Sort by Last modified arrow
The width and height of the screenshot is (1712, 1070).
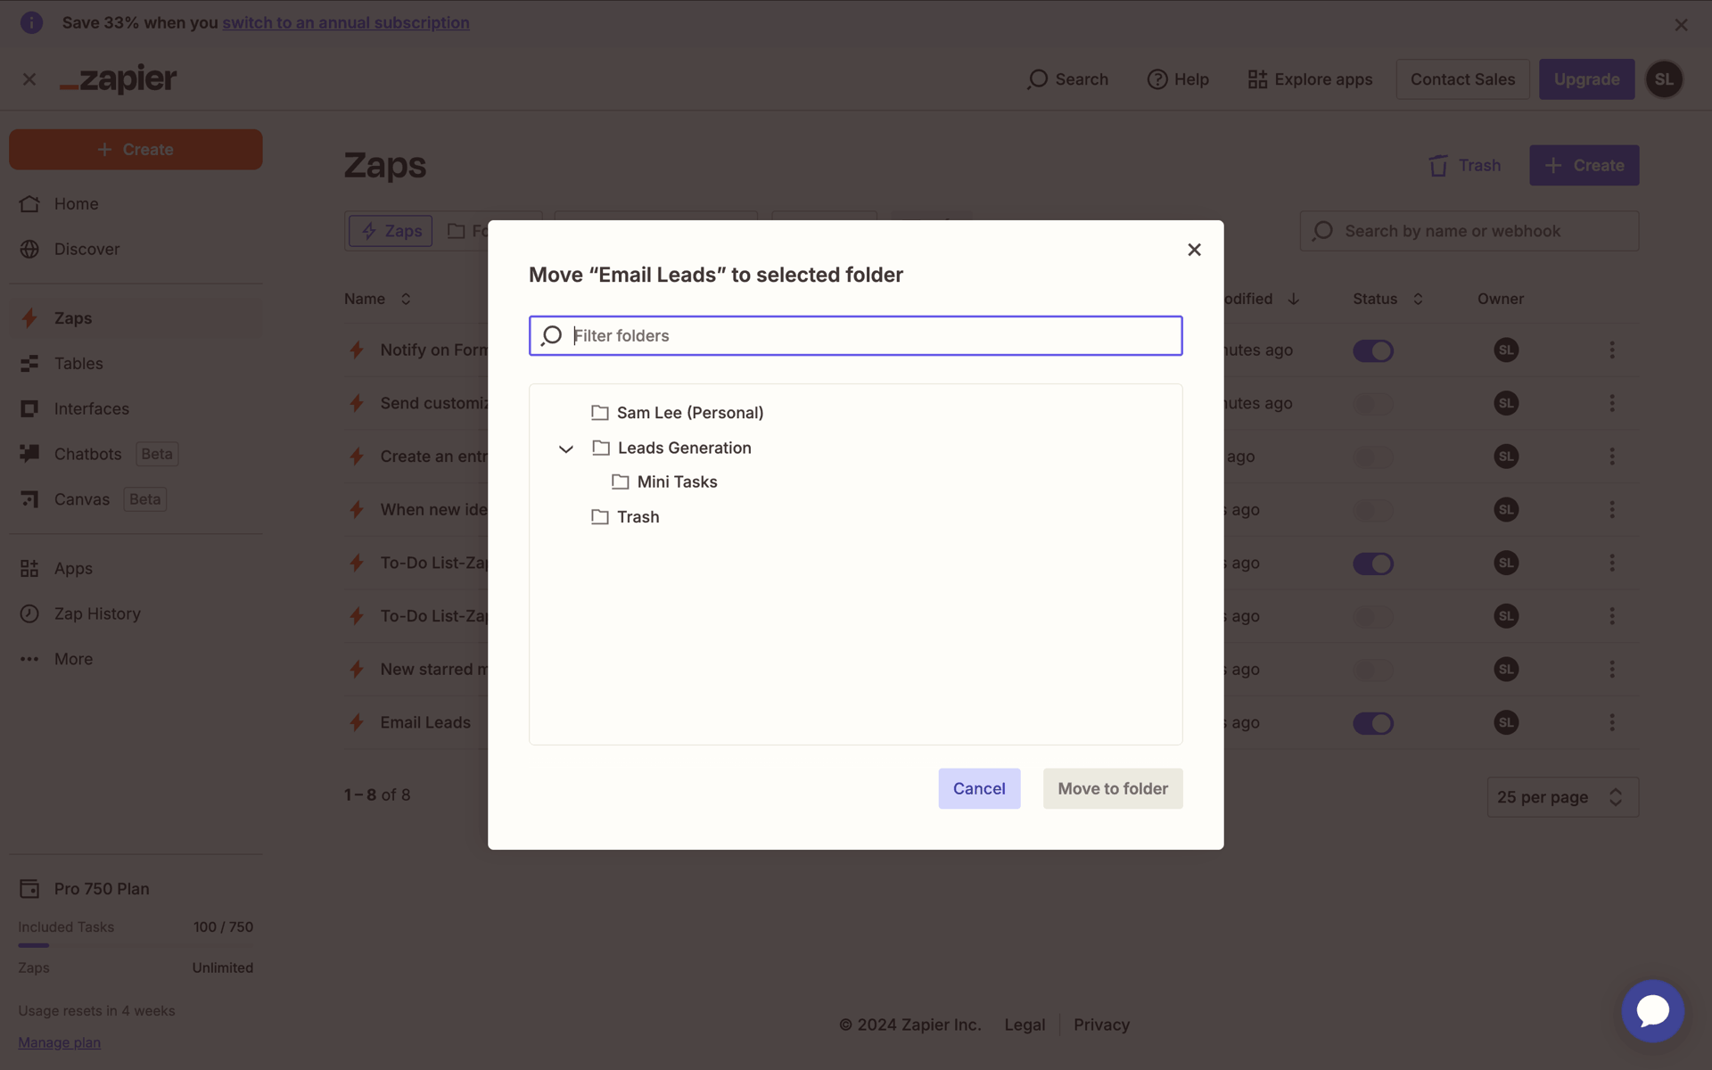click(x=1293, y=299)
